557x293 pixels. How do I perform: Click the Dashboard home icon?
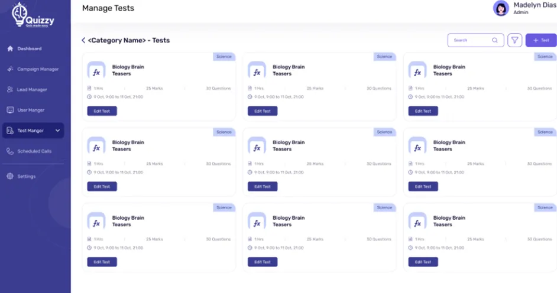10,48
